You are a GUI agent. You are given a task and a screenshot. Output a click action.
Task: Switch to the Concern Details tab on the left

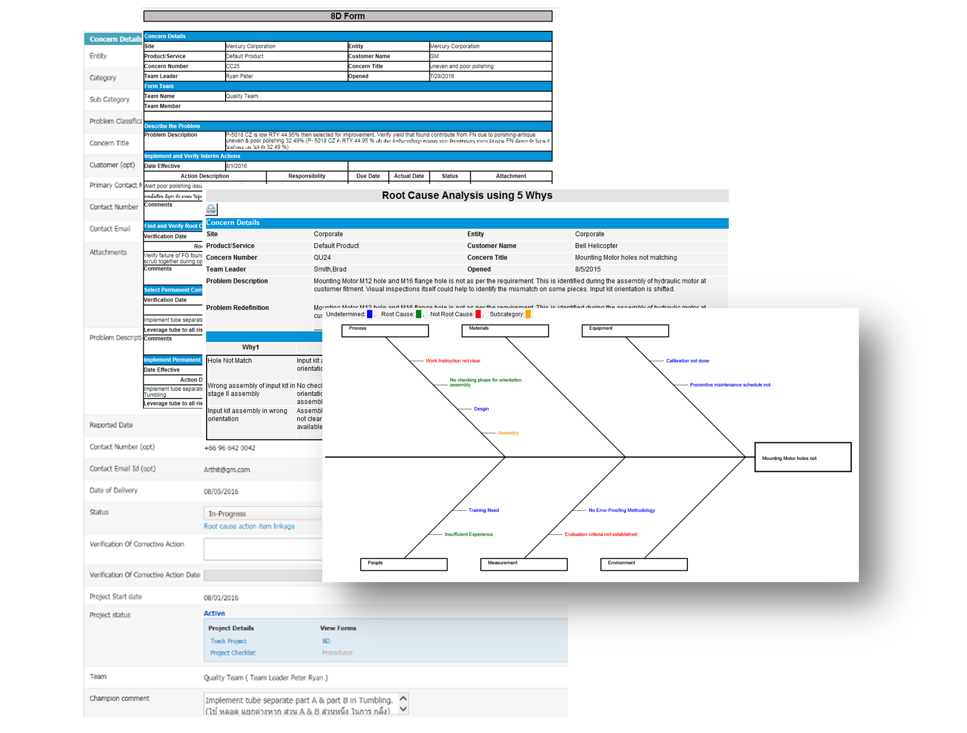[x=114, y=39]
